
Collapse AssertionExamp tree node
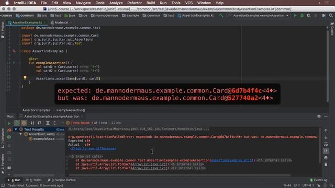tap(20, 134)
